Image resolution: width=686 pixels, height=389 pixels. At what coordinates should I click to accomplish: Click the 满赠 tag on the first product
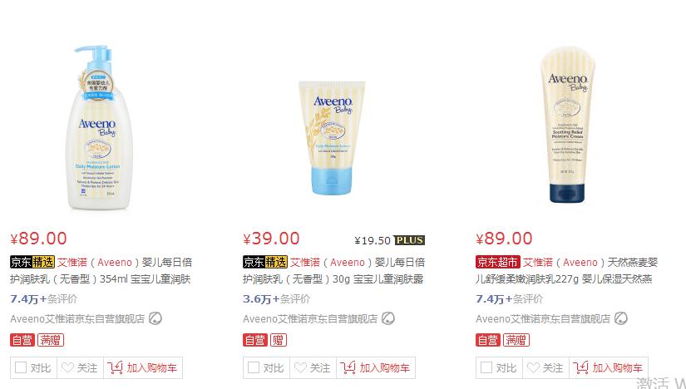[51, 340]
